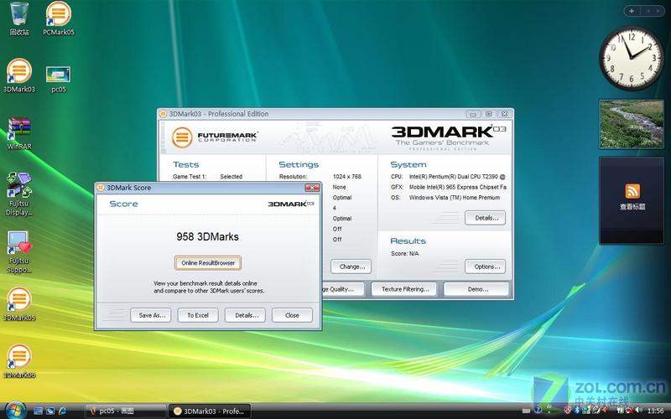
Task: Open the Windows Start orb
Action: 15,411
